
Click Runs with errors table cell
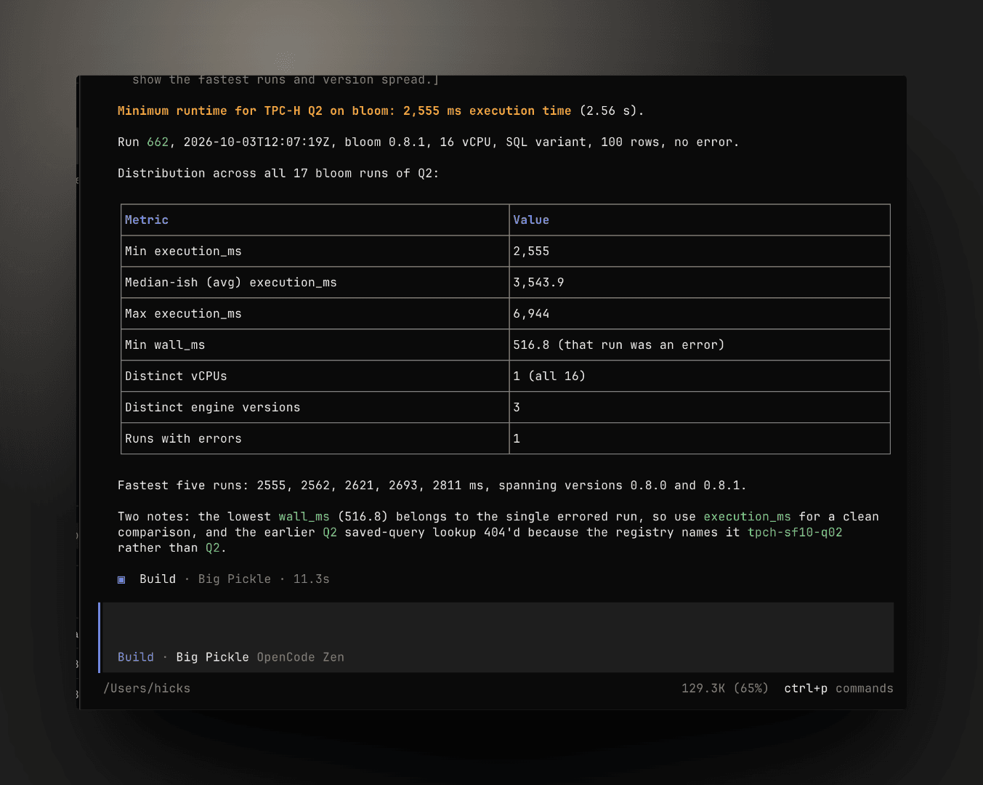[x=315, y=439]
